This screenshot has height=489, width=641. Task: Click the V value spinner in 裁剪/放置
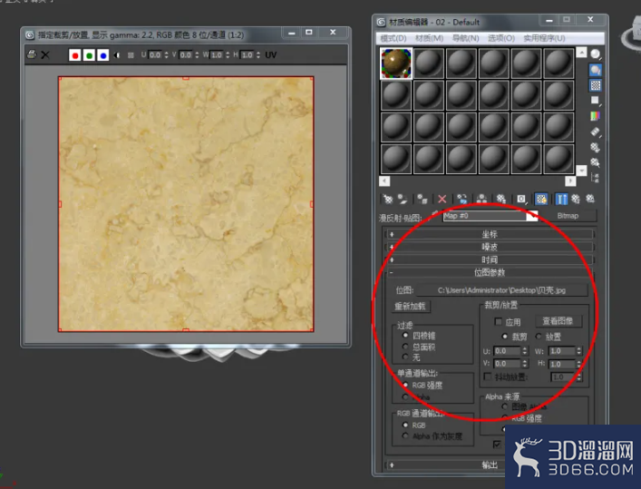(x=524, y=364)
